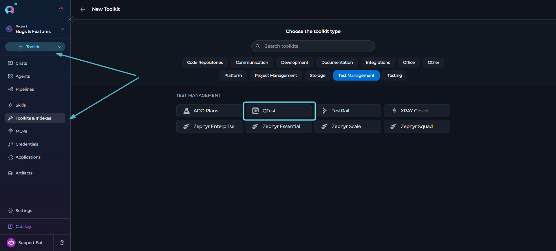Screen dimensions: 556x251
Task: Pick the Zephyr Enterprise toolkit
Action: (x=210, y=127)
